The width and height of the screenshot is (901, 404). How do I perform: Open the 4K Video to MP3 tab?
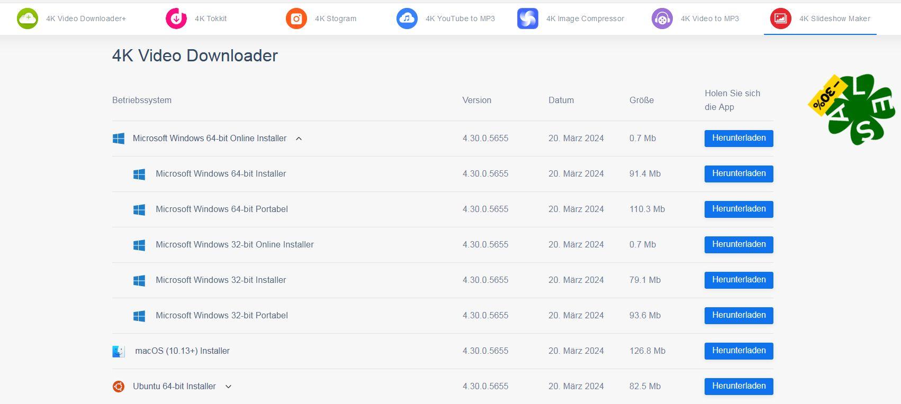696,19
